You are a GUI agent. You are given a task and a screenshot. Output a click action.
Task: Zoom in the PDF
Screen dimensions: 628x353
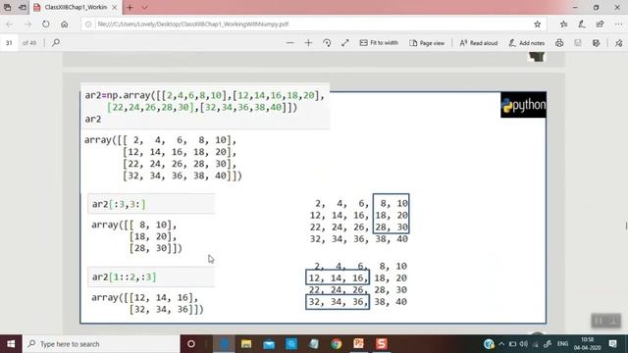[308, 43]
